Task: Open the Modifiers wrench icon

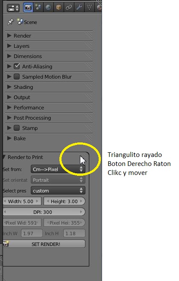Action: coord(79,8)
